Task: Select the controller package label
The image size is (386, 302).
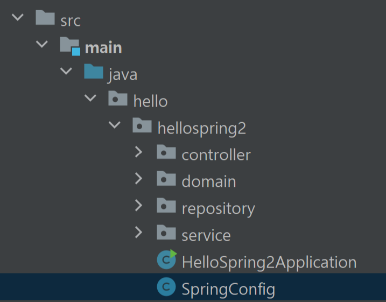Action: tap(216, 155)
